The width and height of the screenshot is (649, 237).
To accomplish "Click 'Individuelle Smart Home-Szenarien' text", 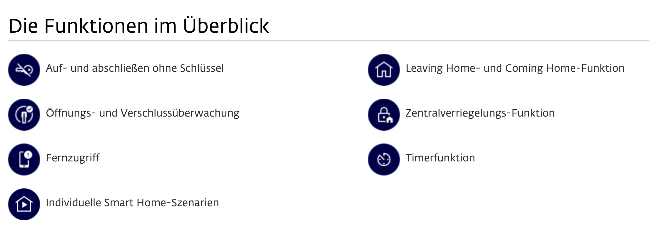I will (x=132, y=203).
